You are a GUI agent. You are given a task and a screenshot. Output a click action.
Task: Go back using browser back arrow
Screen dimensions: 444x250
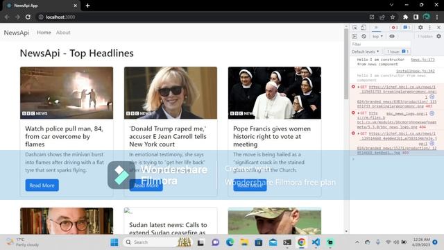tap(7, 17)
